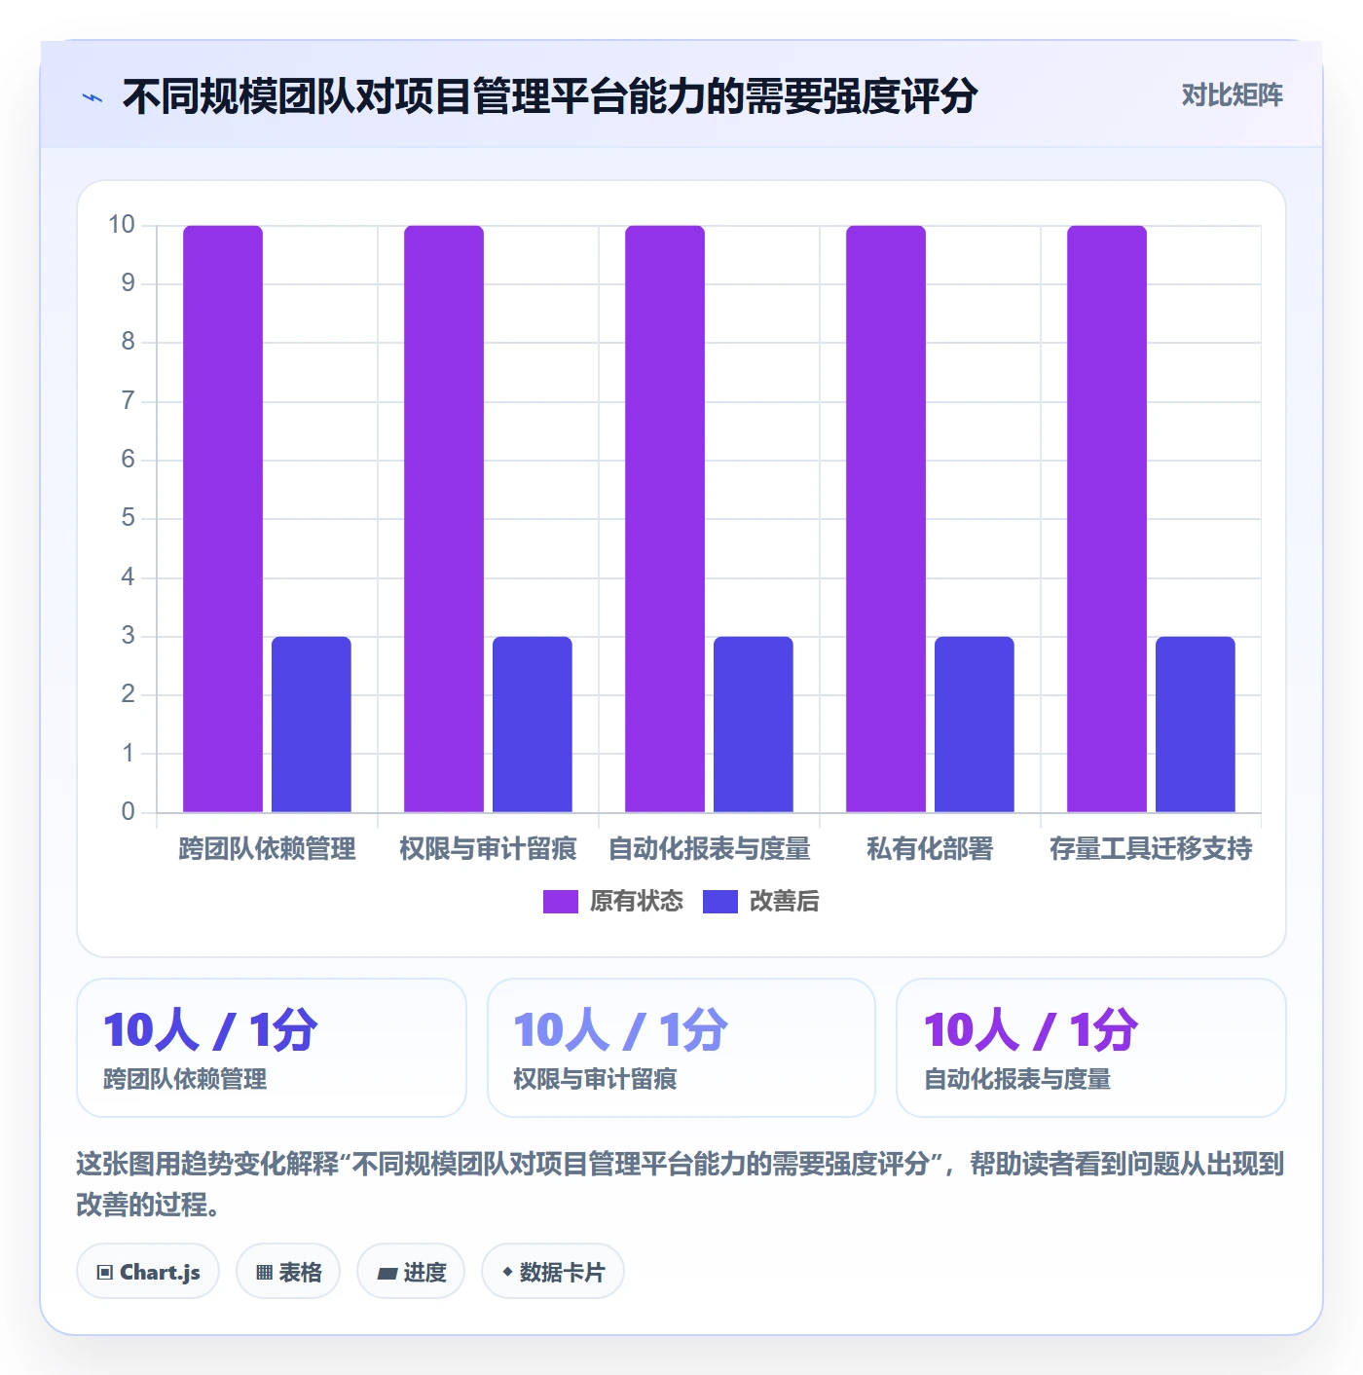Click the bar icon in 进度 chip
The width and height of the screenshot is (1363, 1375).
[387, 1274]
